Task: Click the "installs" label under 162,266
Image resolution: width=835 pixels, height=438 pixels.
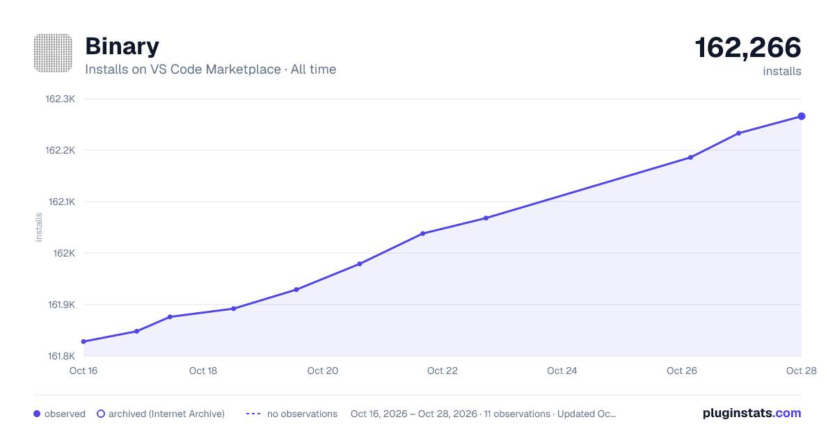Action: [x=782, y=71]
